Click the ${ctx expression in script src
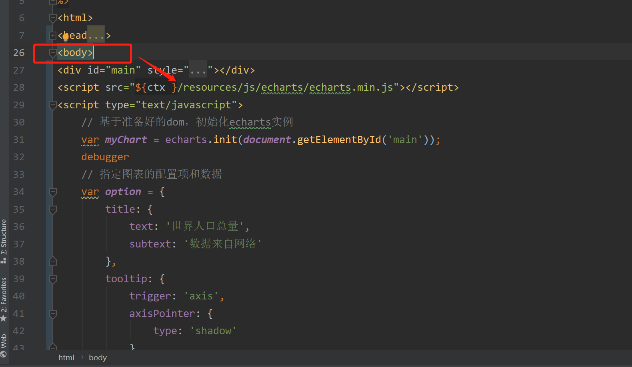 tap(156, 88)
